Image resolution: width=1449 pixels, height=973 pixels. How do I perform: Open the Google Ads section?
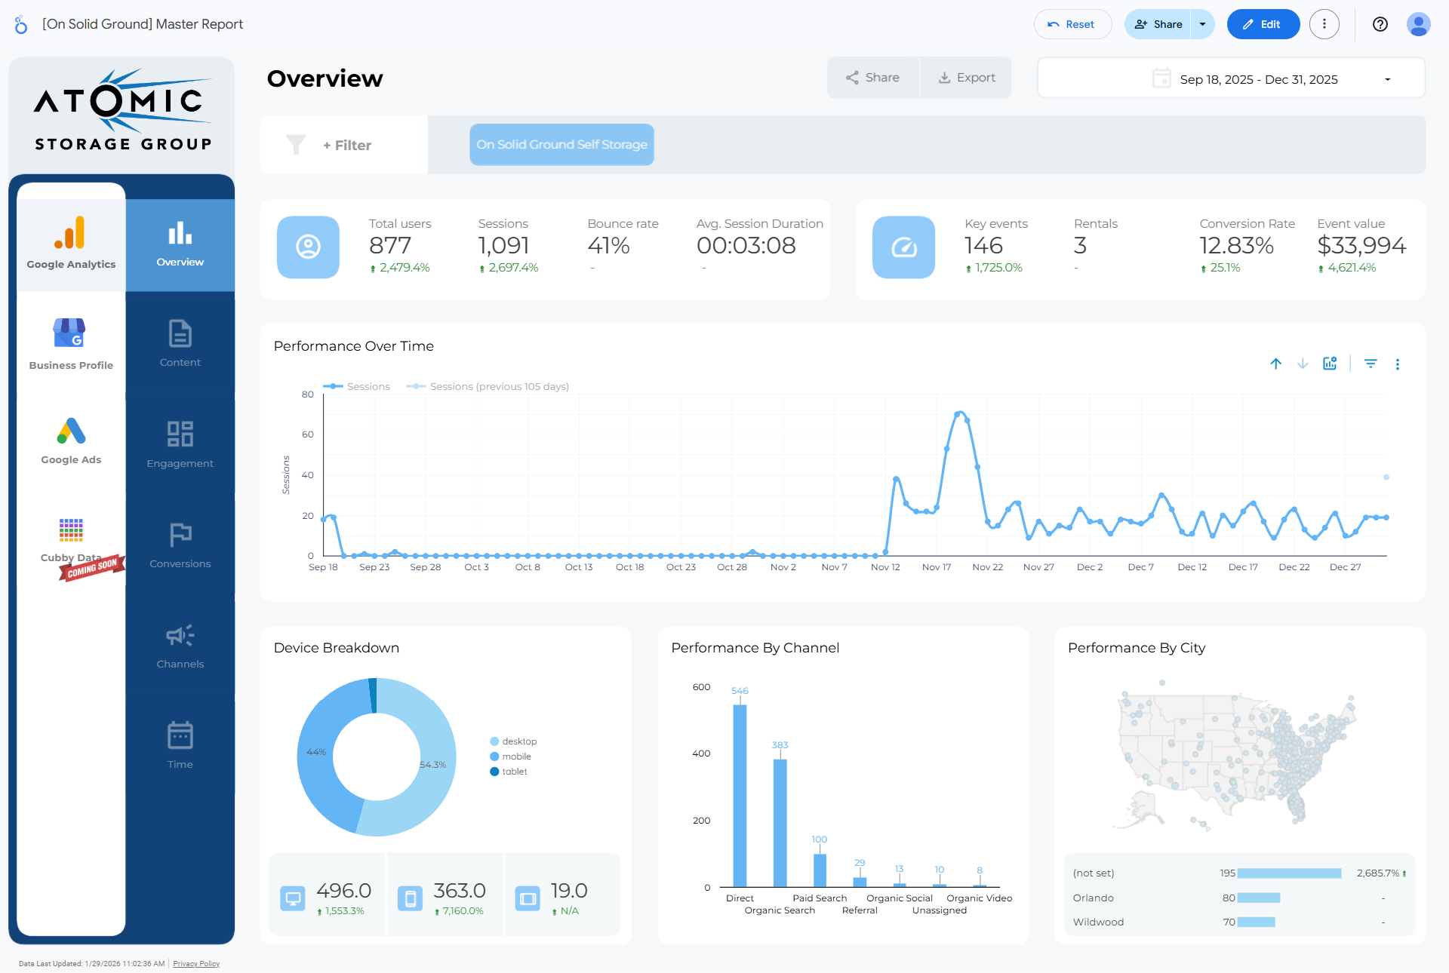pyautogui.click(x=71, y=441)
